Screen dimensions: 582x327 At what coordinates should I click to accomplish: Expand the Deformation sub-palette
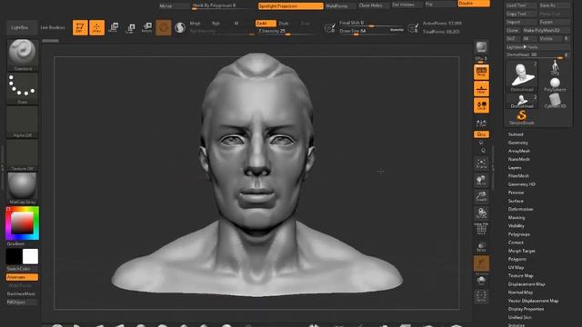(x=520, y=209)
